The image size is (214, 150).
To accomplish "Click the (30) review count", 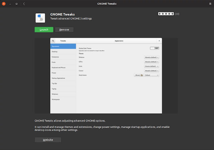I will [177, 14].
